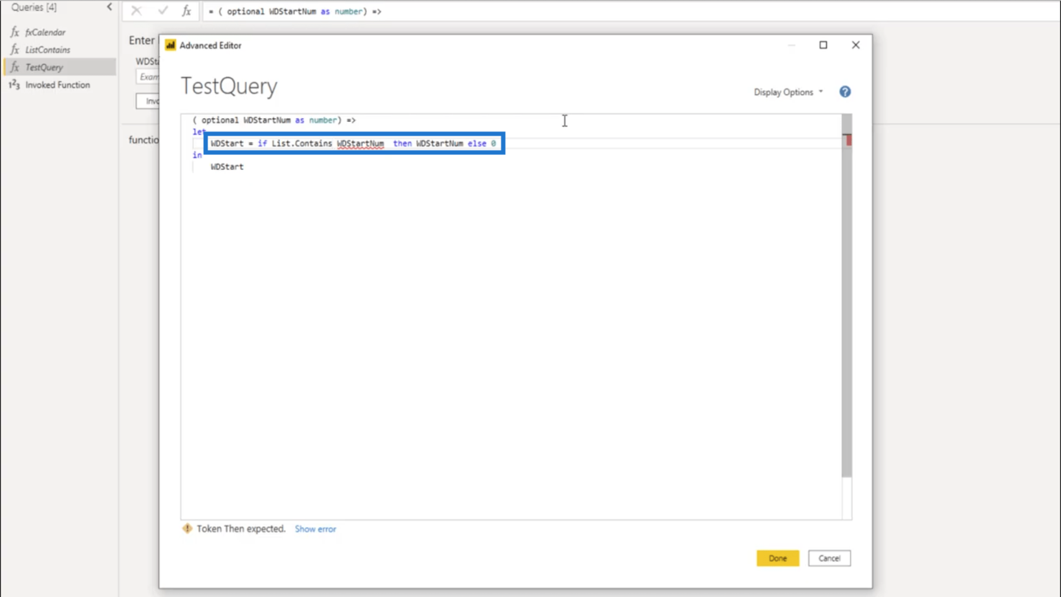Click the 'let' keyword in code

click(x=199, y=132)
